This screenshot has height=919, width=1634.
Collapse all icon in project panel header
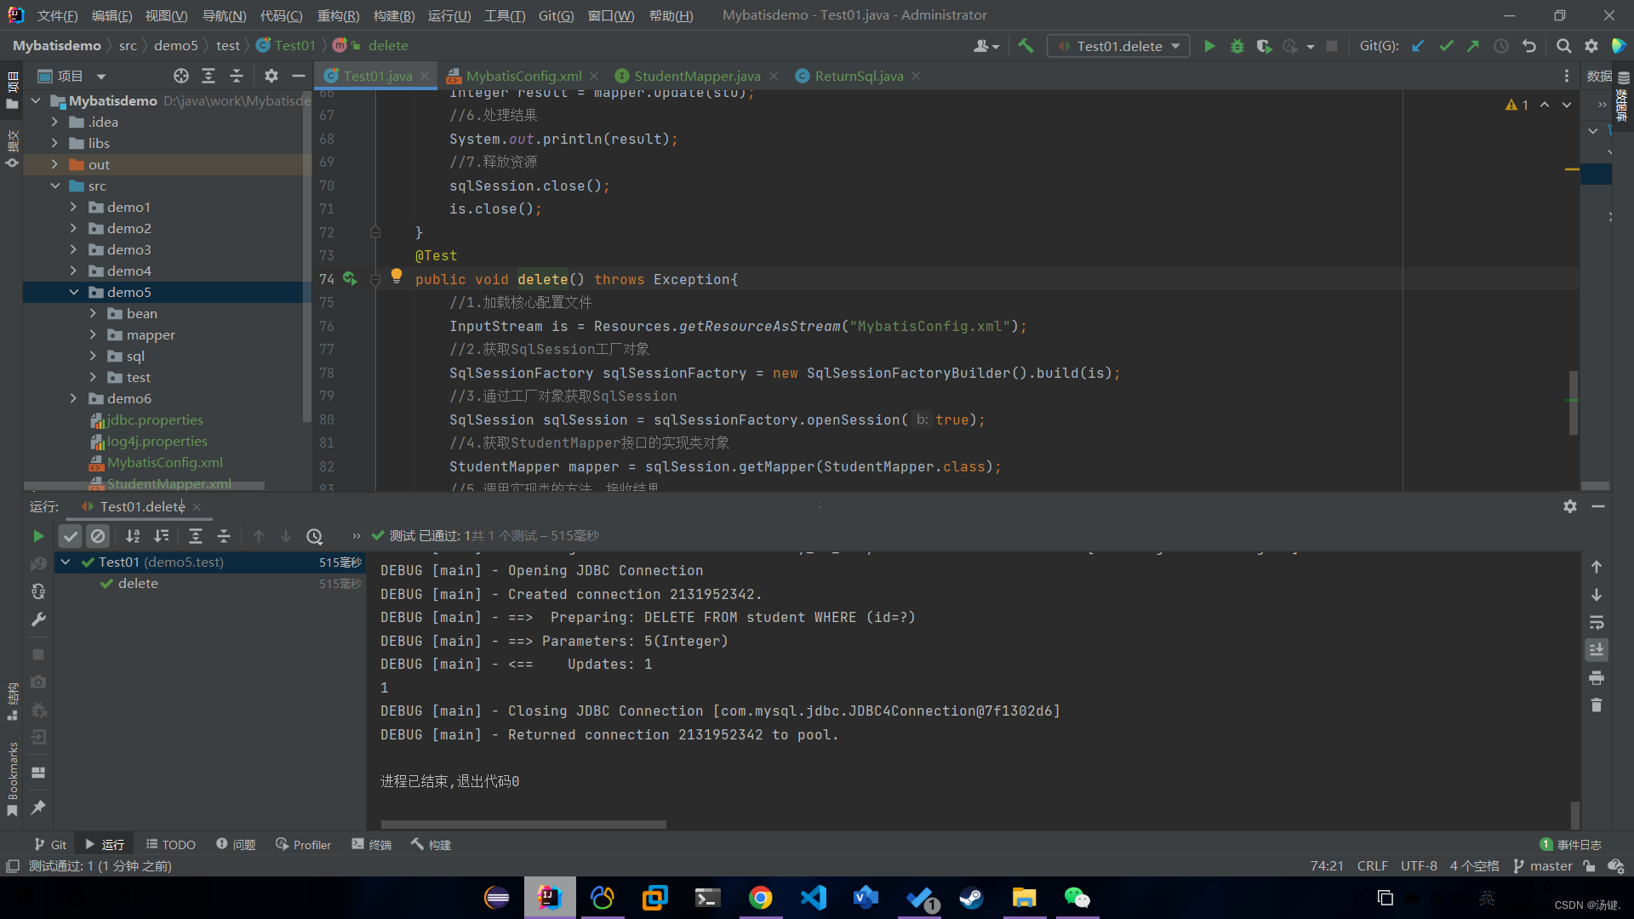coord(237,76)
